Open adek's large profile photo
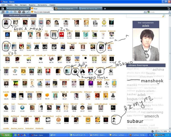This screenshot has width=171, height=137. pos(146,45)
